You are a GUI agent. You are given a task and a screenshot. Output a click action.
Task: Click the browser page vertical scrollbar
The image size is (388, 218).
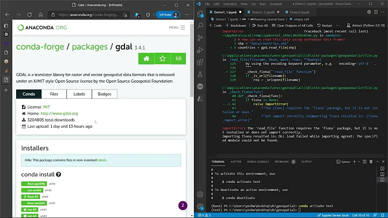point(192,60)
